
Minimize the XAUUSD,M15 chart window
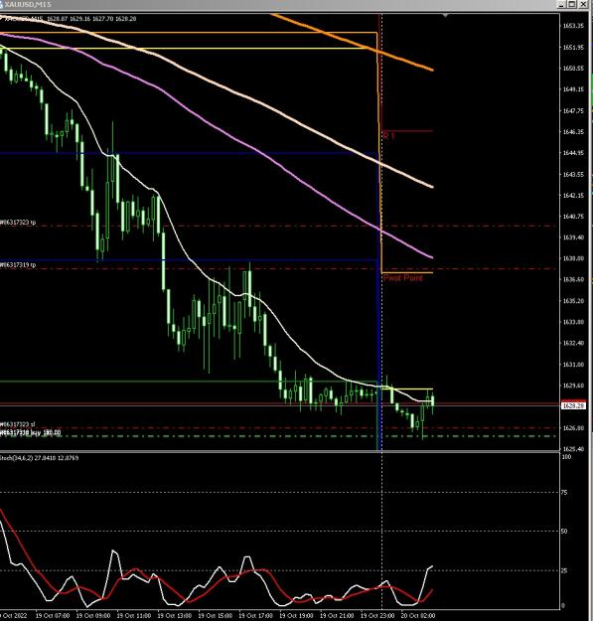click(562, 4)
